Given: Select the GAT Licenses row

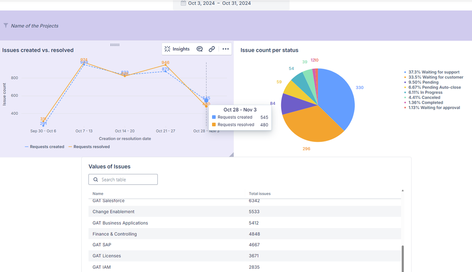Looking at the screenshot, I should pos(245,256).
